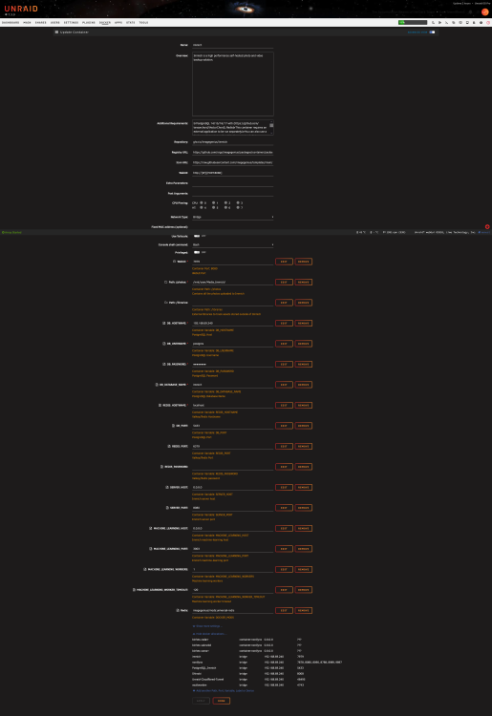Click the Done button
Viewport: 492px width, 716px height.
(221, 701)
